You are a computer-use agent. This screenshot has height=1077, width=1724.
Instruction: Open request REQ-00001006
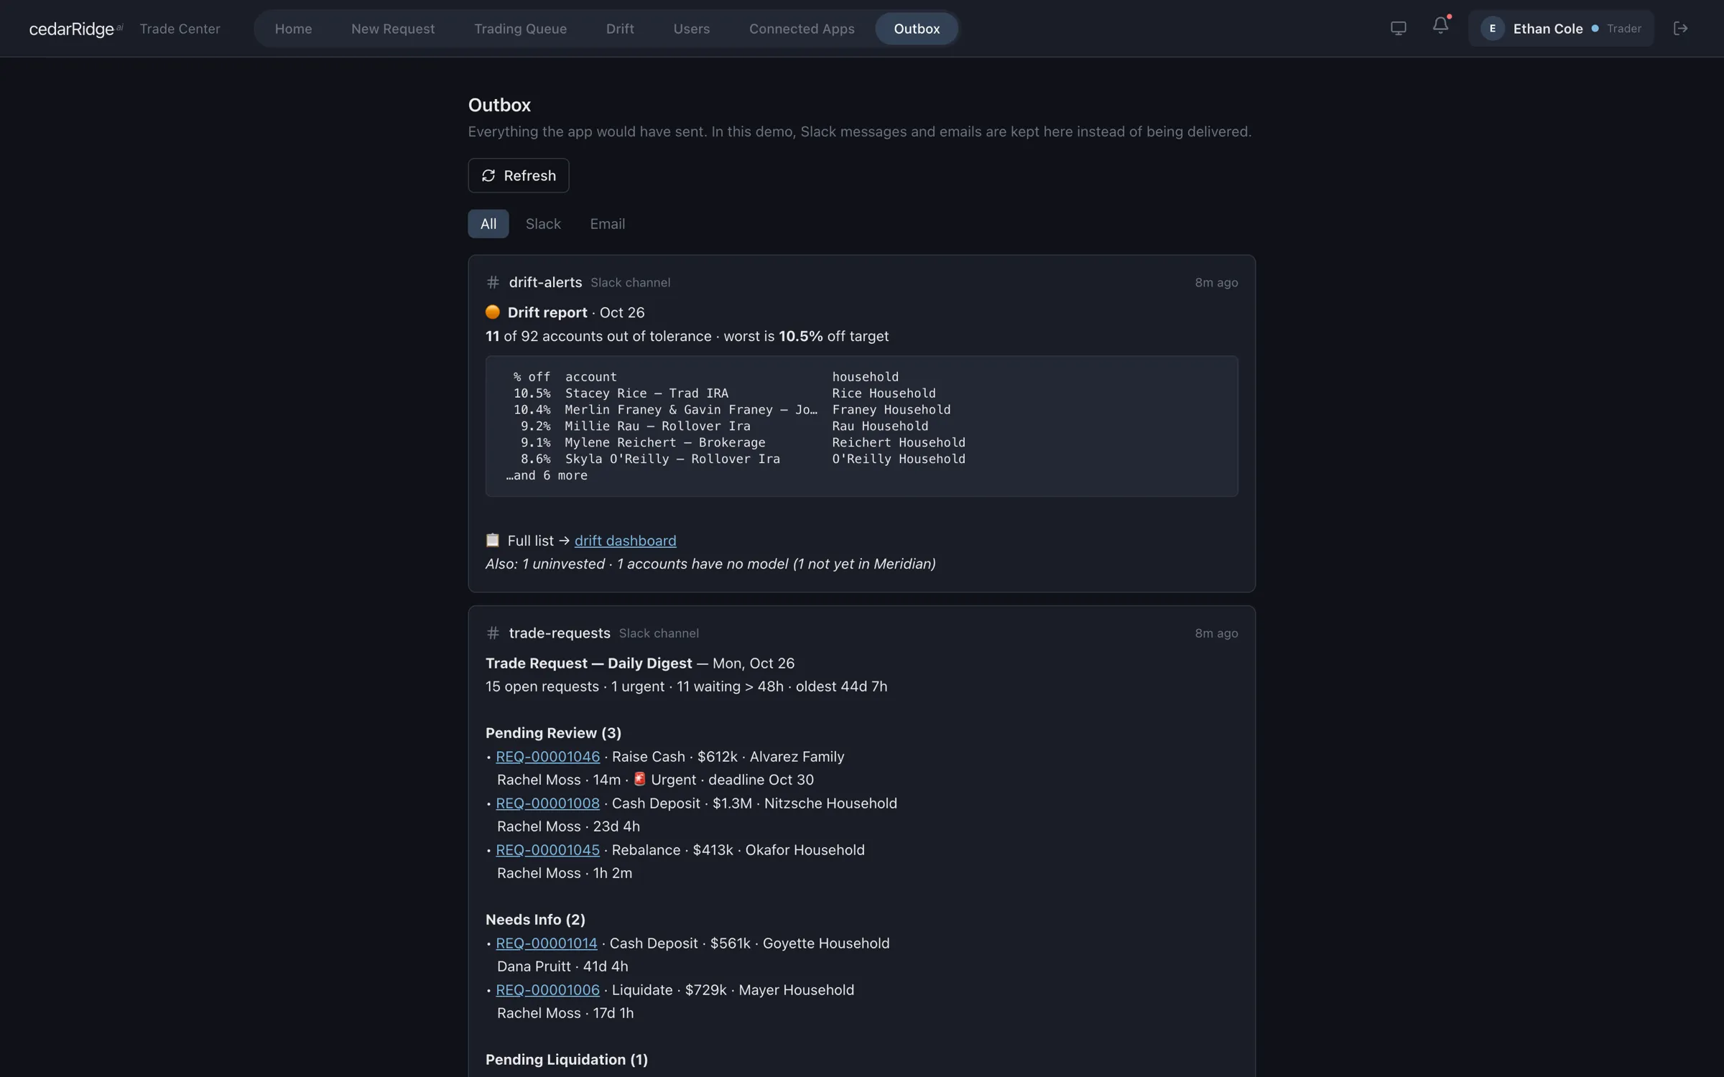click(x=547, y=990)
